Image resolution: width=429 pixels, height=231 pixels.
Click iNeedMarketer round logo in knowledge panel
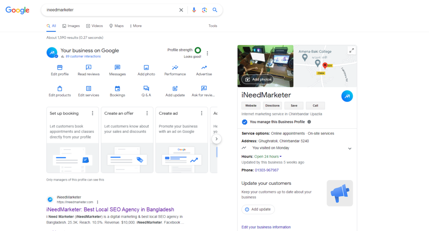pos(347,96)
